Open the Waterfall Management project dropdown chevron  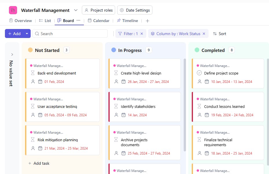point(76,10)
